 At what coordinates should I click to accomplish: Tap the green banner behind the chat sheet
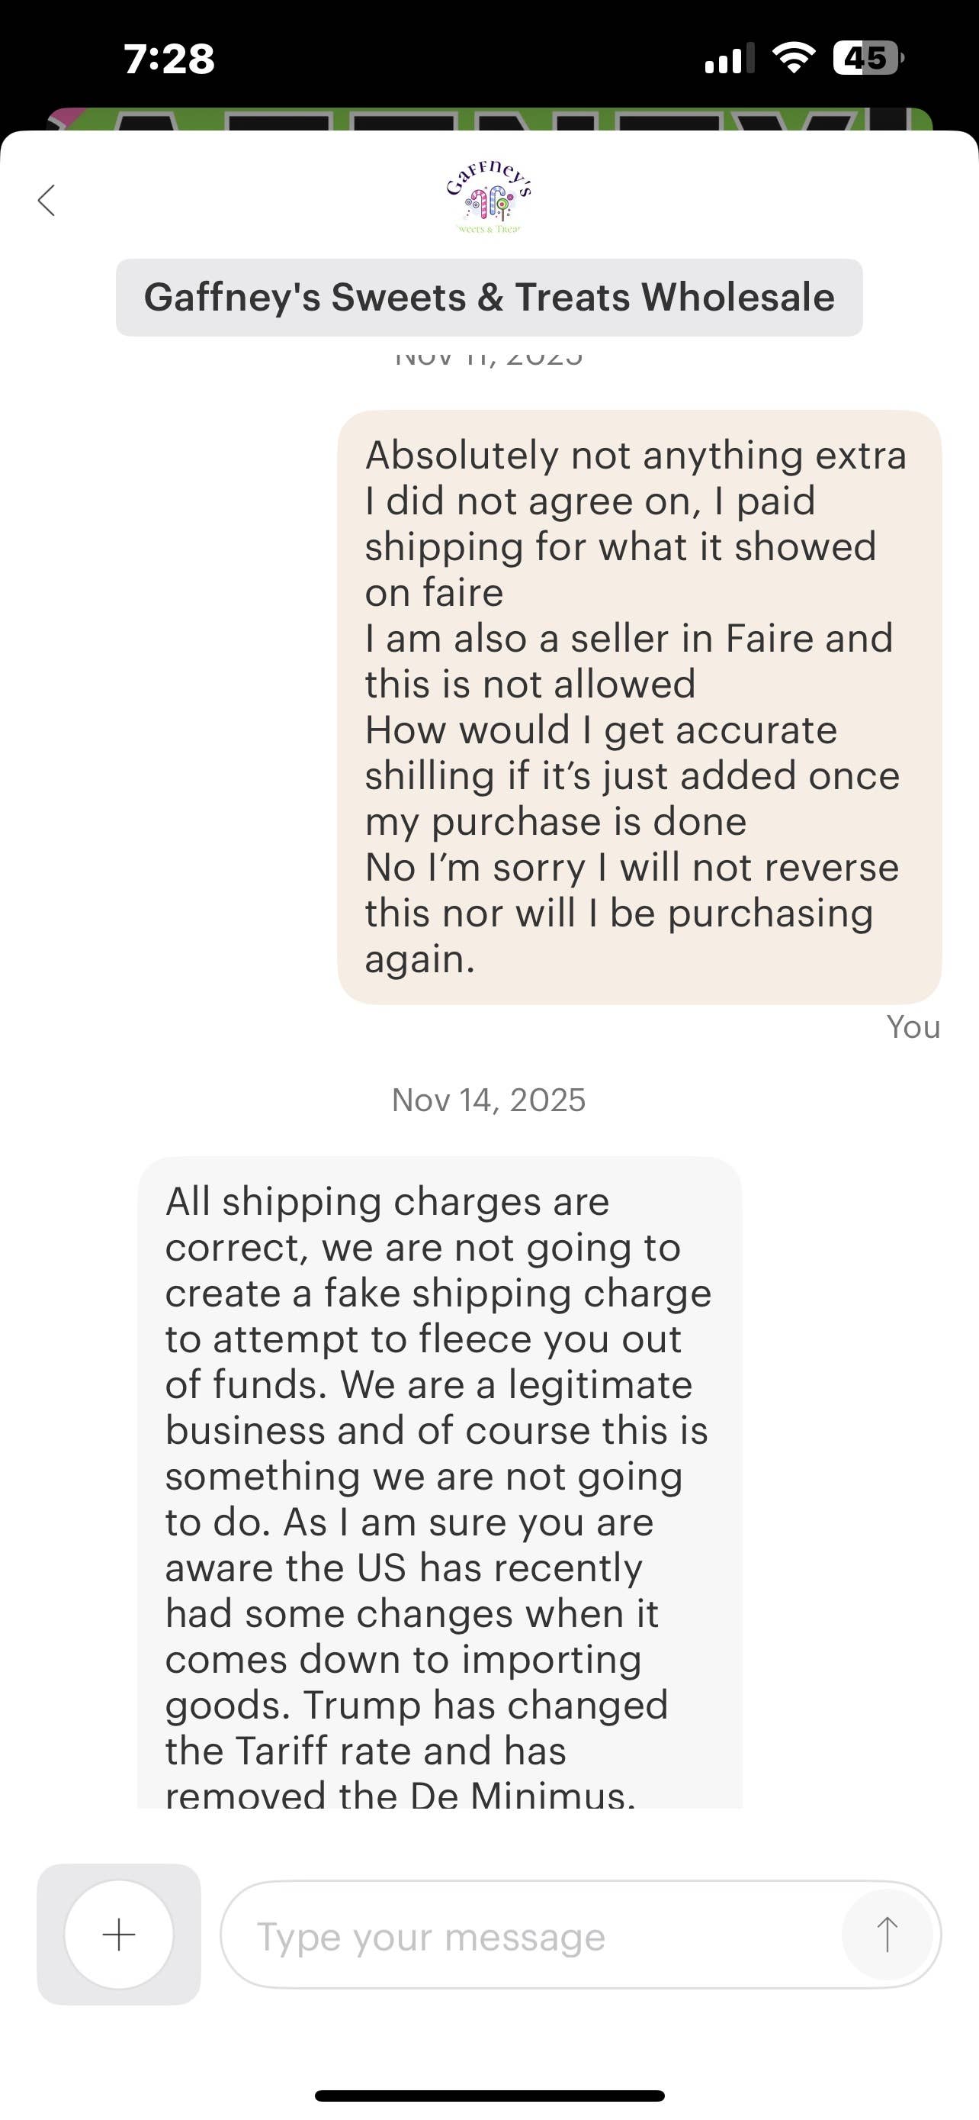click(489, 119)
